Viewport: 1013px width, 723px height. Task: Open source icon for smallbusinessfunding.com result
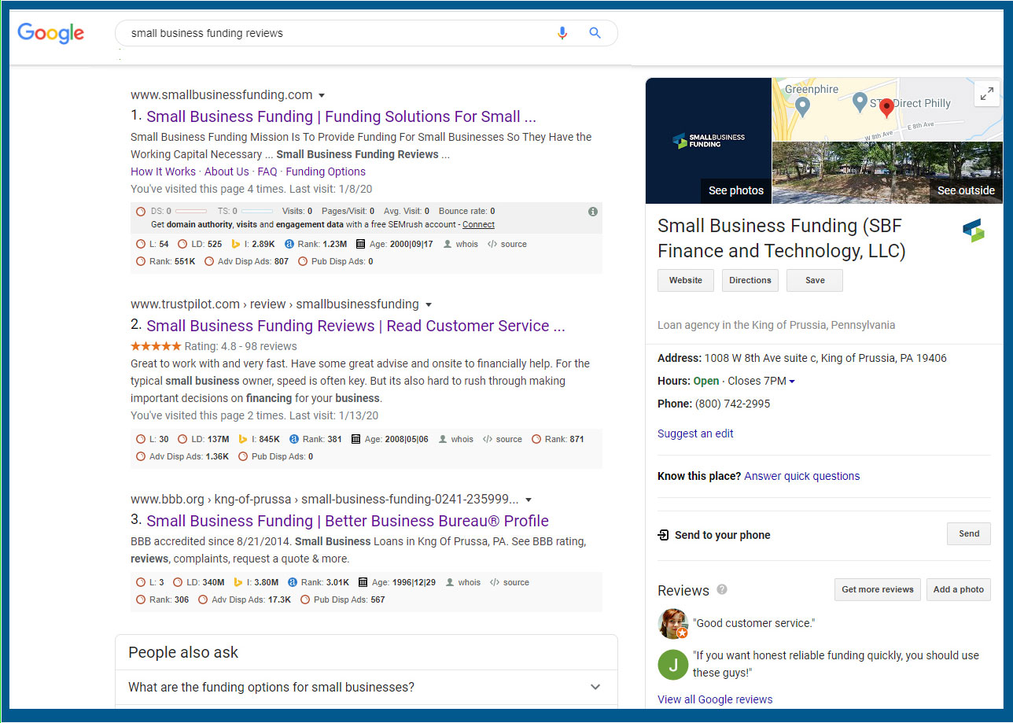coord(492,244)
